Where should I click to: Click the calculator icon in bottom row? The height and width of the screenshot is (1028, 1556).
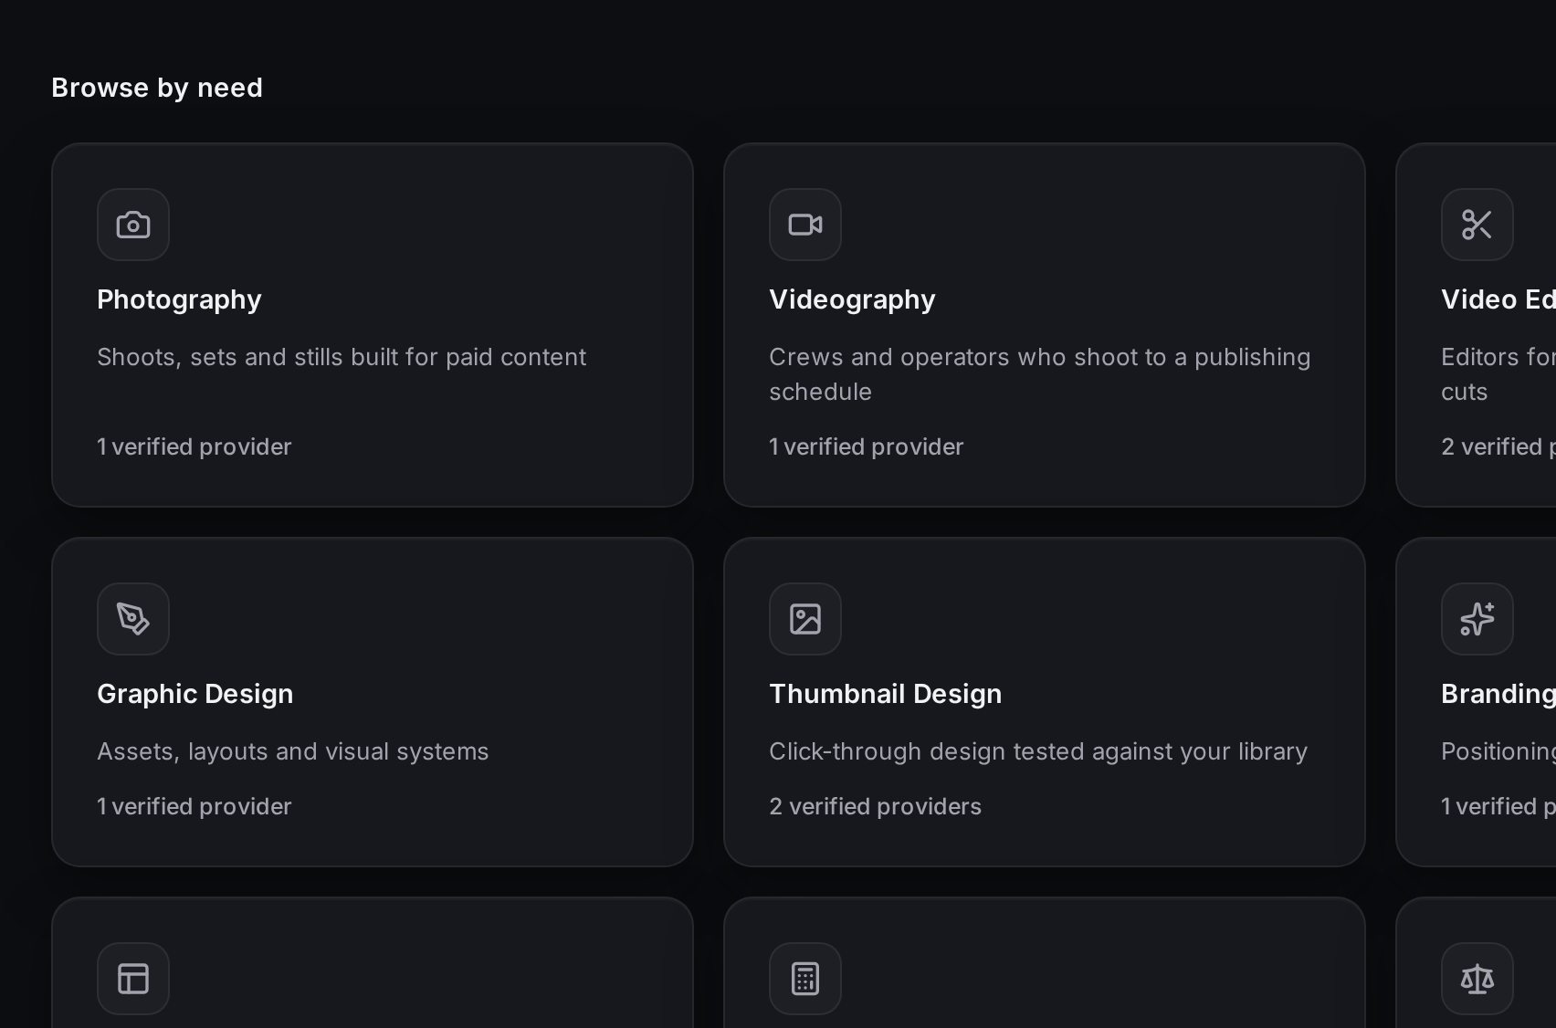pos(805,979)
